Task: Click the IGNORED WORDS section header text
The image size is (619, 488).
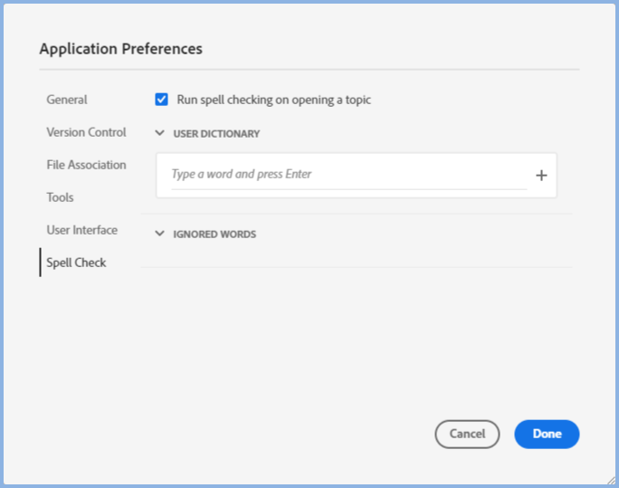Action: click(214, 234)
